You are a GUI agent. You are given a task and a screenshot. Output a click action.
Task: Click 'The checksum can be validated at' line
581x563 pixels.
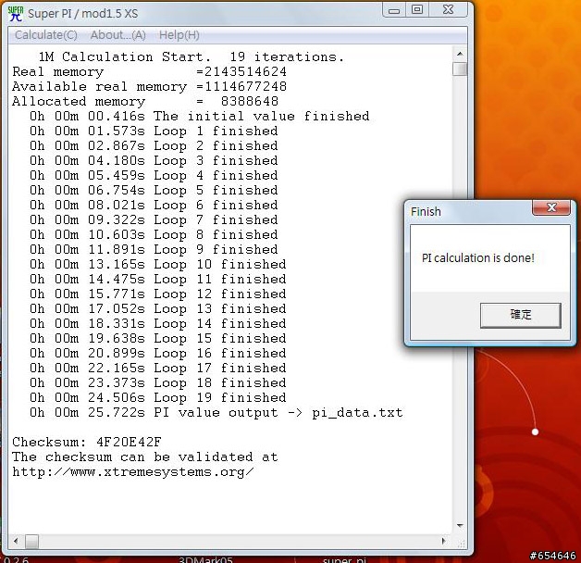pyautogui.click(x=145, y=457)
